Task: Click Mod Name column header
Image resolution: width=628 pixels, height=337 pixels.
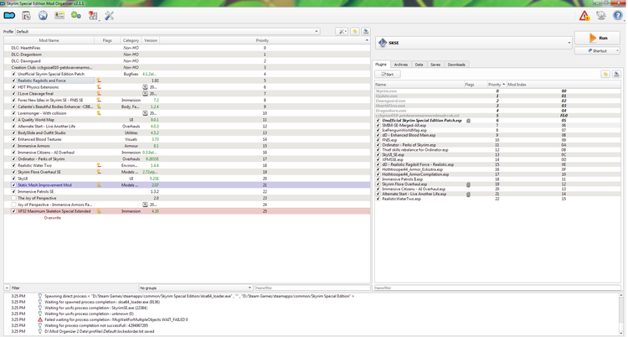Action: point(49,40)
